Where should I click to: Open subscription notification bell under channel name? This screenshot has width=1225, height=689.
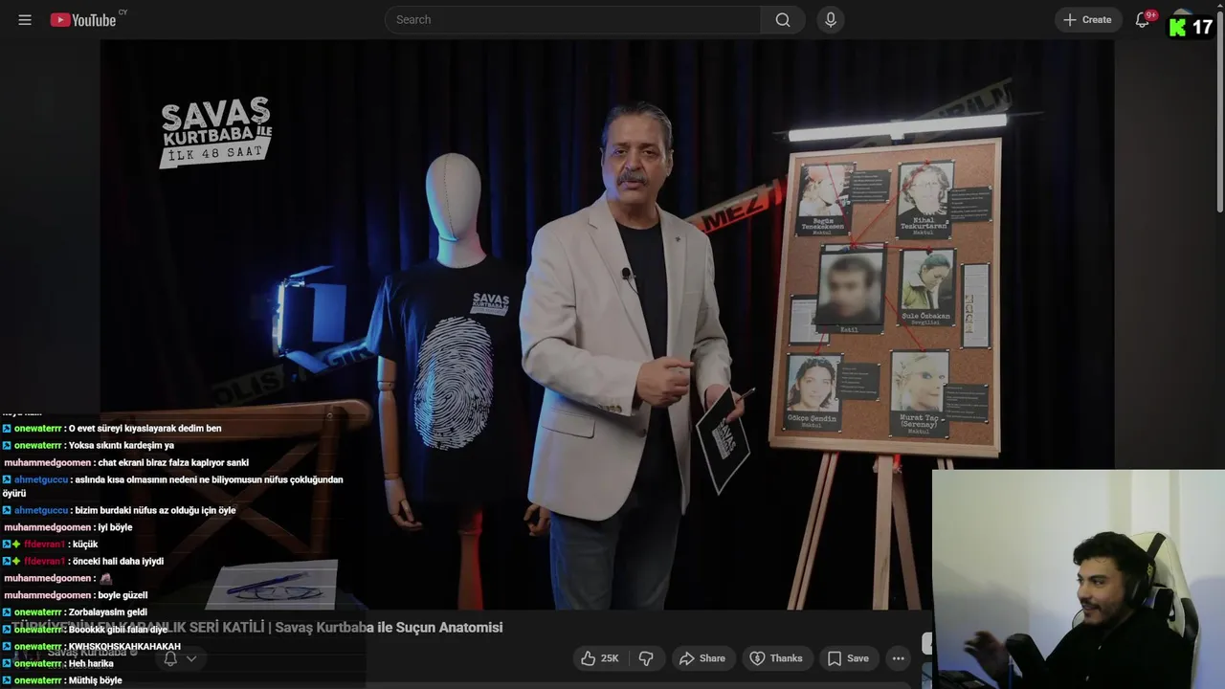pyautogui.click(x=170, y=658)
